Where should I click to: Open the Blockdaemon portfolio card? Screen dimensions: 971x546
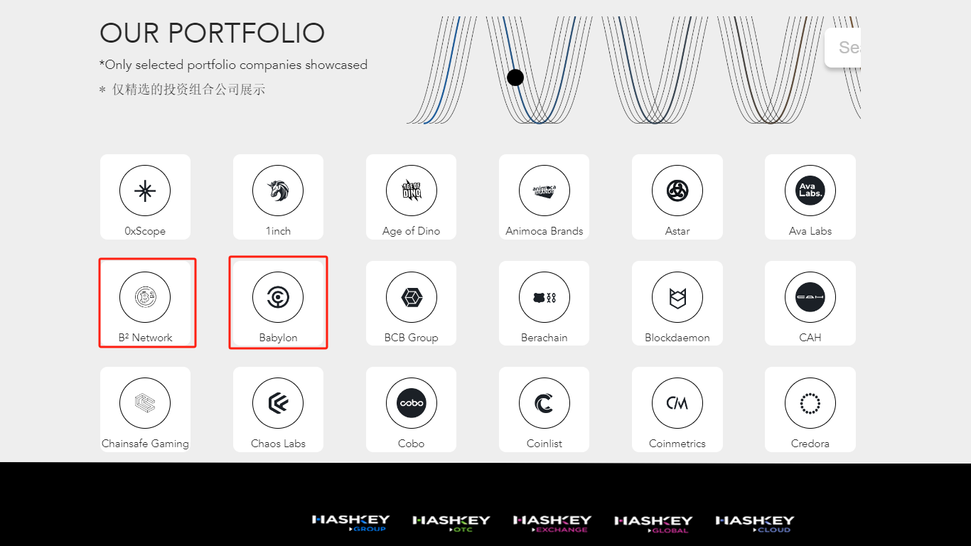click(677, 304)
